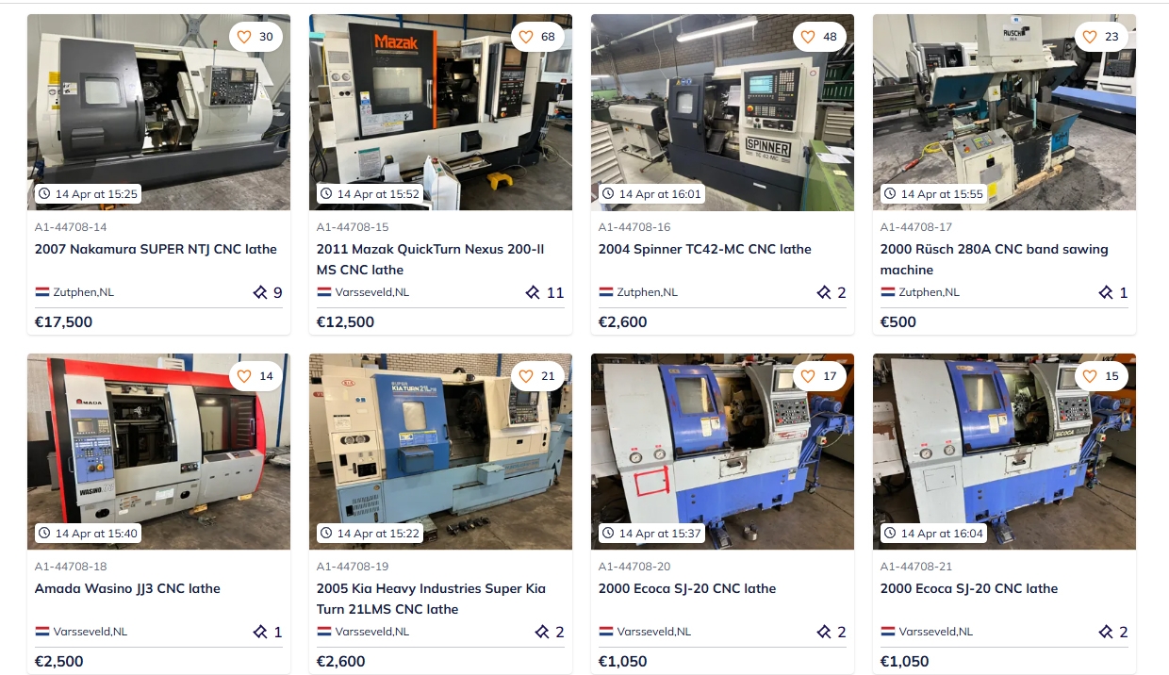Click heart icon showing 15 on Ecoca lathe
1169x675 pixels.
pyautogui.click(x=1090, y=376)
